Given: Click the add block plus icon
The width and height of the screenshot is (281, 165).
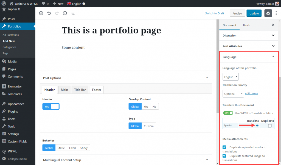Looking at the screenshot, I should pos(41,13).
